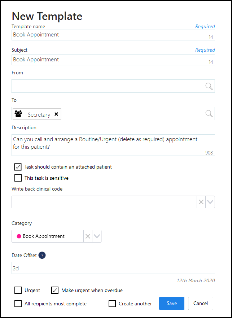Viewport: 232px width, 318px height.
Task: Tick the Urgent checkbox
Action: 18,290
